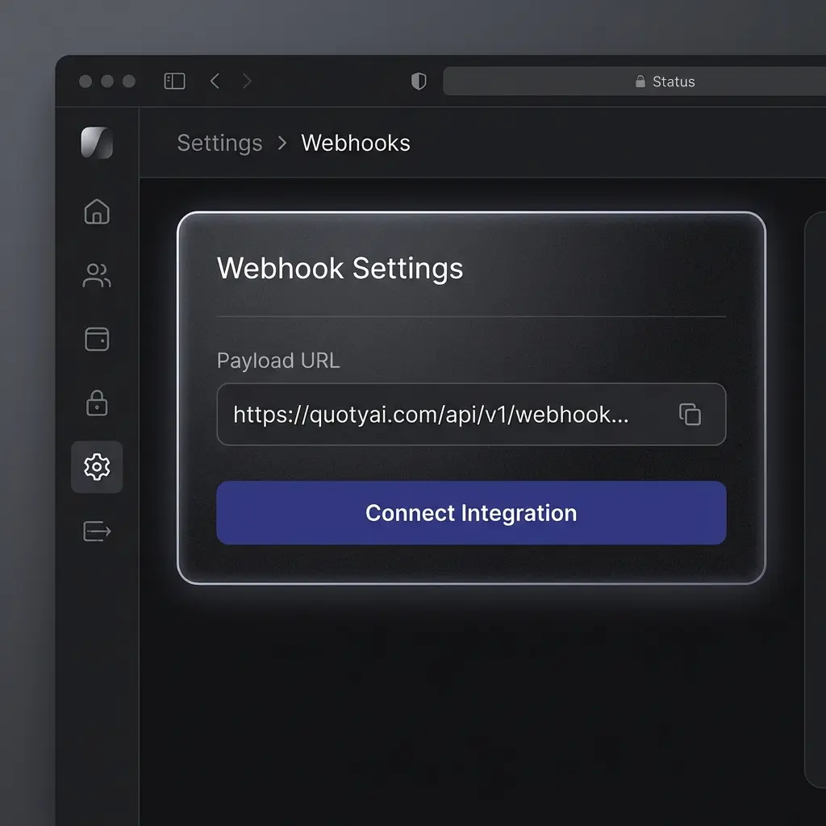The height and width of the screenshot is (826, 826).
Task: Copy the Payload URL with the copy icon
Action: (x=690, y=415)
